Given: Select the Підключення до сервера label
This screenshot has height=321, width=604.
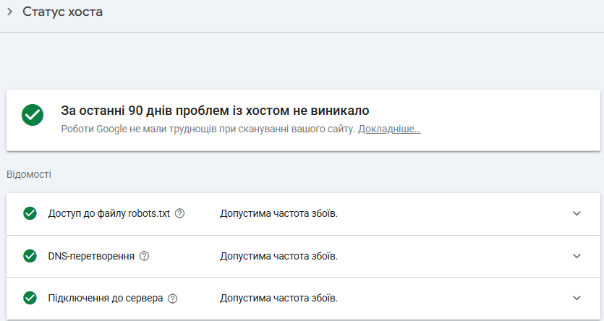Looking at the screenshot, I should (x=106, y=299).
